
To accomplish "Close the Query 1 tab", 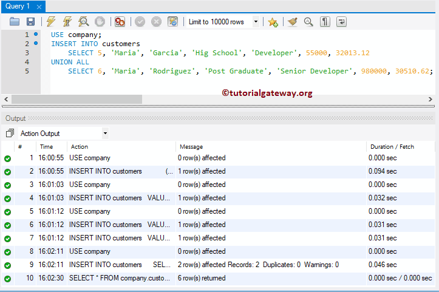I will click(x=39, y=7).
